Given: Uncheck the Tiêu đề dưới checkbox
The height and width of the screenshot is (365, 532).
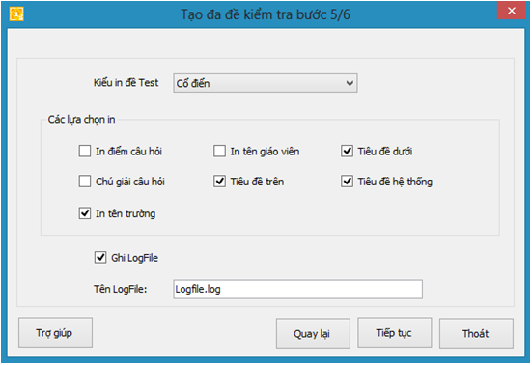Looking at the screenshot, I should 347,151.
